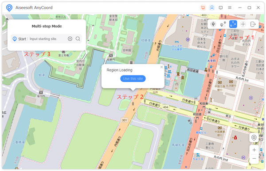
Task: Focus the Input starting site field
Action: [x=47, y=39]
